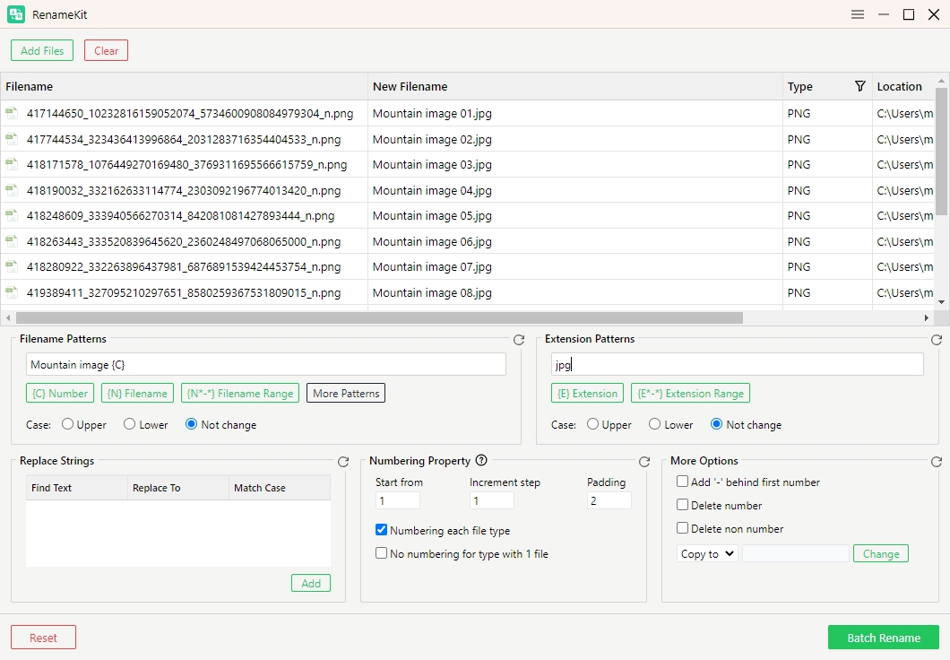The image size is (950, 660).
Task: Click the Type column filter icon
Action: click(x=860, y=86)
